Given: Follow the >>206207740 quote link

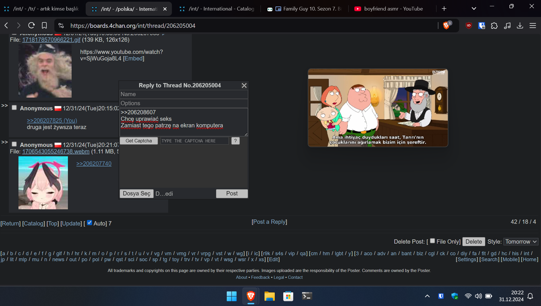Looking at the screenshot, I should coord(94,164).
